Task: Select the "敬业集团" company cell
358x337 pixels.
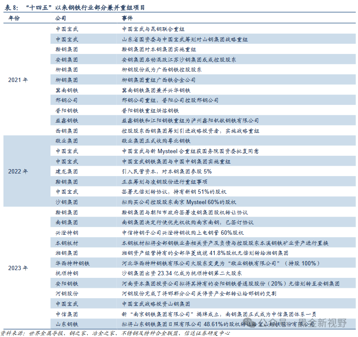Action: click(67, 141)
